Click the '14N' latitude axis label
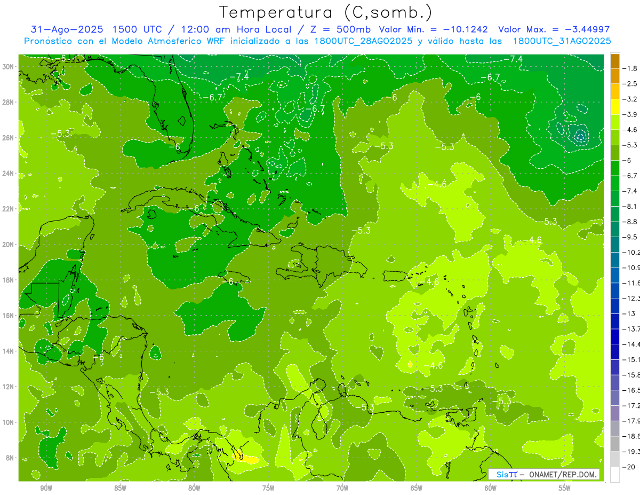Image resolution: width=640 pixels, height=495 pixels. [x=9, y=351]
